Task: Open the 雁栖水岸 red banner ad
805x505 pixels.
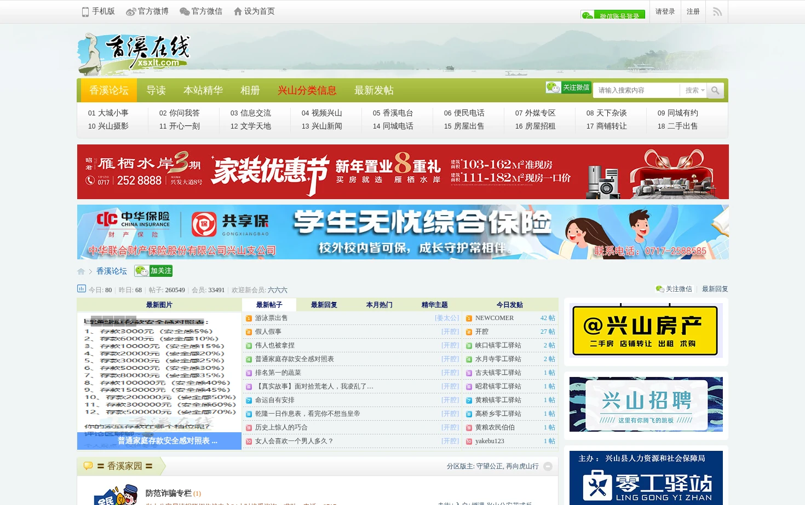Action: pyautogui.click(x=403, y=172)
